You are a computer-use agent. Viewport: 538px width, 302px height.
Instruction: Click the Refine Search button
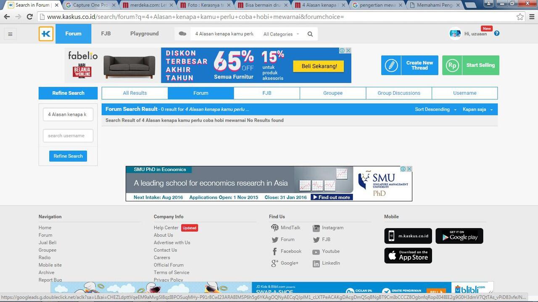[x=68, y=156]
